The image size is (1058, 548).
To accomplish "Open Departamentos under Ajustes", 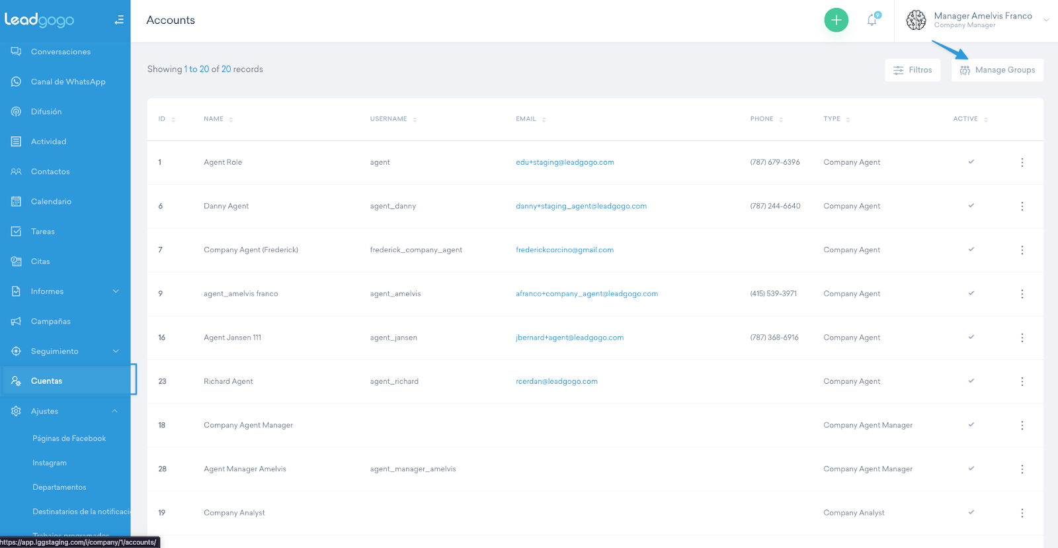I will tap(60, 487).
